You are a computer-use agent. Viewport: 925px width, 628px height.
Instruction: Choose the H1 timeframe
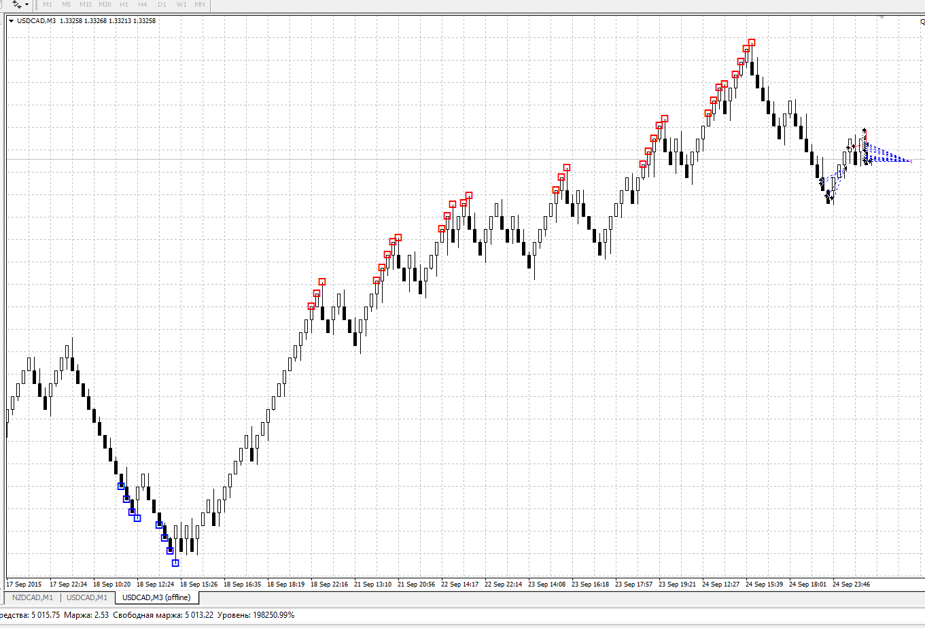tap(124, 4)
